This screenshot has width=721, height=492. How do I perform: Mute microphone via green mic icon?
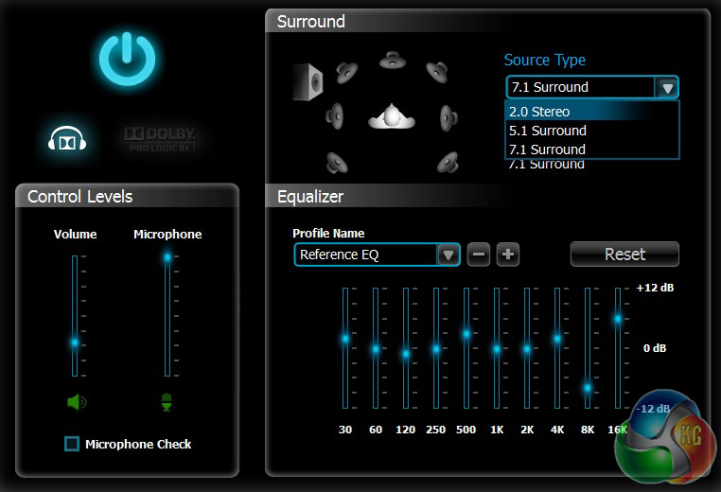click(x=167, y=402)
